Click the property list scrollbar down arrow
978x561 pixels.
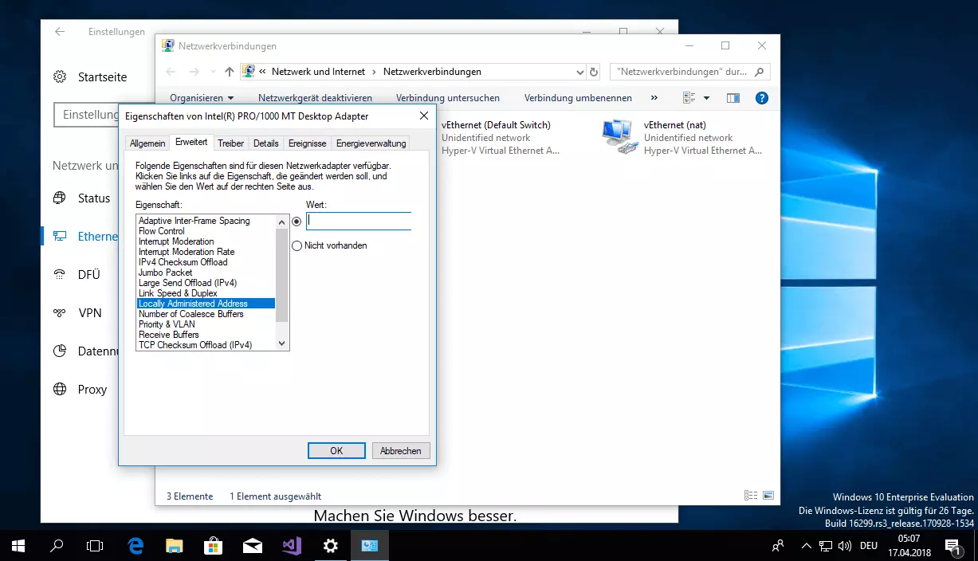[x=281, y=343]
